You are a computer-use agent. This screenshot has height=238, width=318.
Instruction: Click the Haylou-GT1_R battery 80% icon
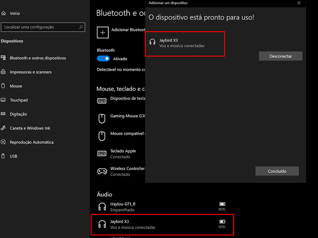pyautogui.click(x=222, y=204)
